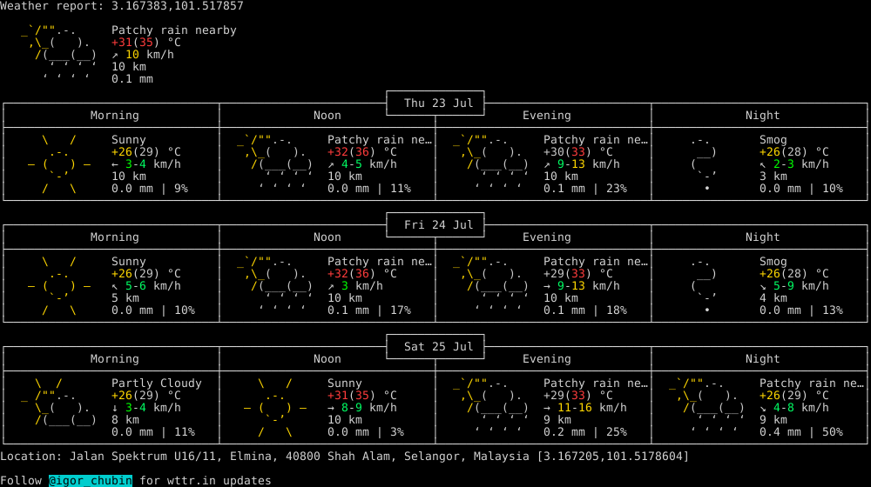This screenshot has width=871, height=487.
Task: Click Sunny label in Thu 23 Jul Morning
Action: click(x=128, y=140)
